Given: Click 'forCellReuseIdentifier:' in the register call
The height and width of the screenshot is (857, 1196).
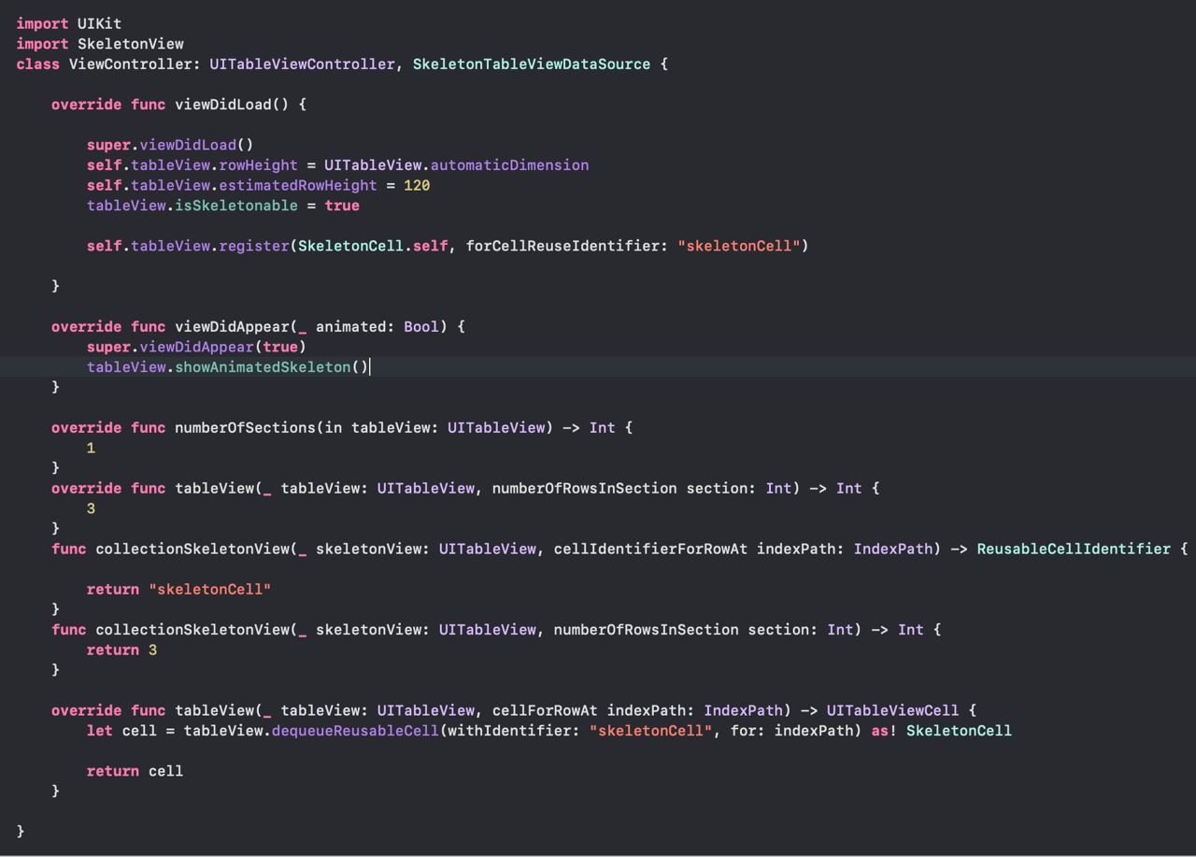Looking at the screenshot, I should point(567,246).
